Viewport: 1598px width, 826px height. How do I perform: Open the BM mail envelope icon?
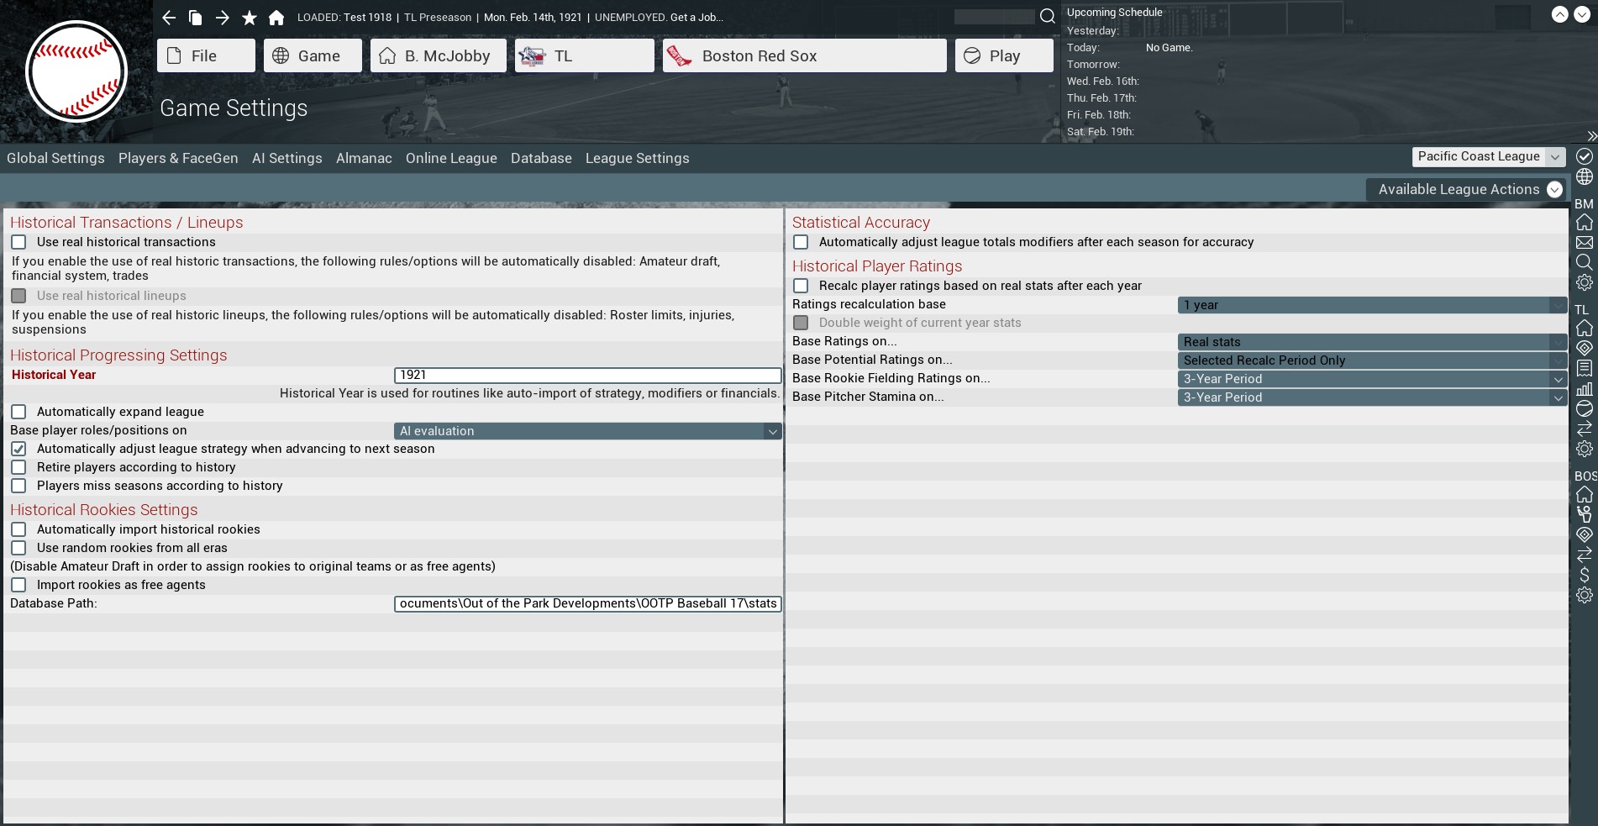click(1584, 242)
